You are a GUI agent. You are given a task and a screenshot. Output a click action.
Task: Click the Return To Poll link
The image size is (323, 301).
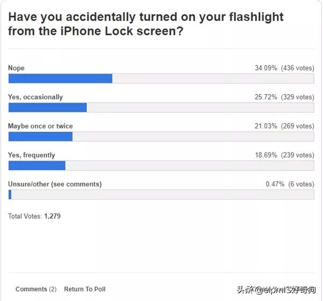click(85, 289)
